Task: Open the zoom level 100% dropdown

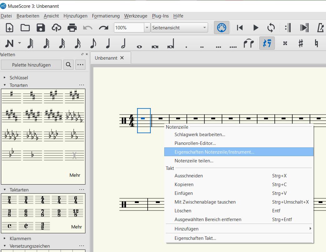Action: coord(147,27)
